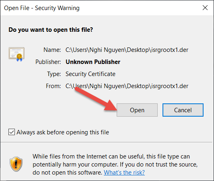Viewport: 214px width, 181px height.
Task: Uncheck Always ask before opening this file
Action: click(12, 132)
